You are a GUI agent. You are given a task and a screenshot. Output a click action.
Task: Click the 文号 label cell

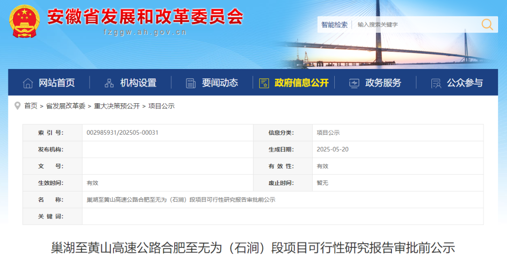53,166
